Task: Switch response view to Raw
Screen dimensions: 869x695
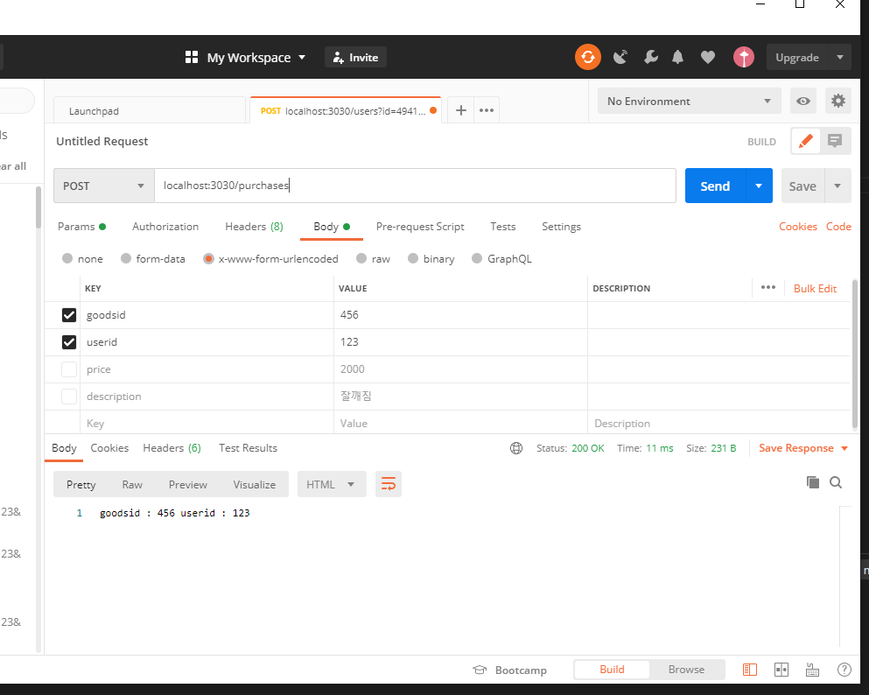Action: [x=132, y=484]
